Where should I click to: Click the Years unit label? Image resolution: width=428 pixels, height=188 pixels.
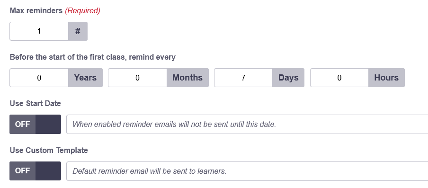[85, 78]
